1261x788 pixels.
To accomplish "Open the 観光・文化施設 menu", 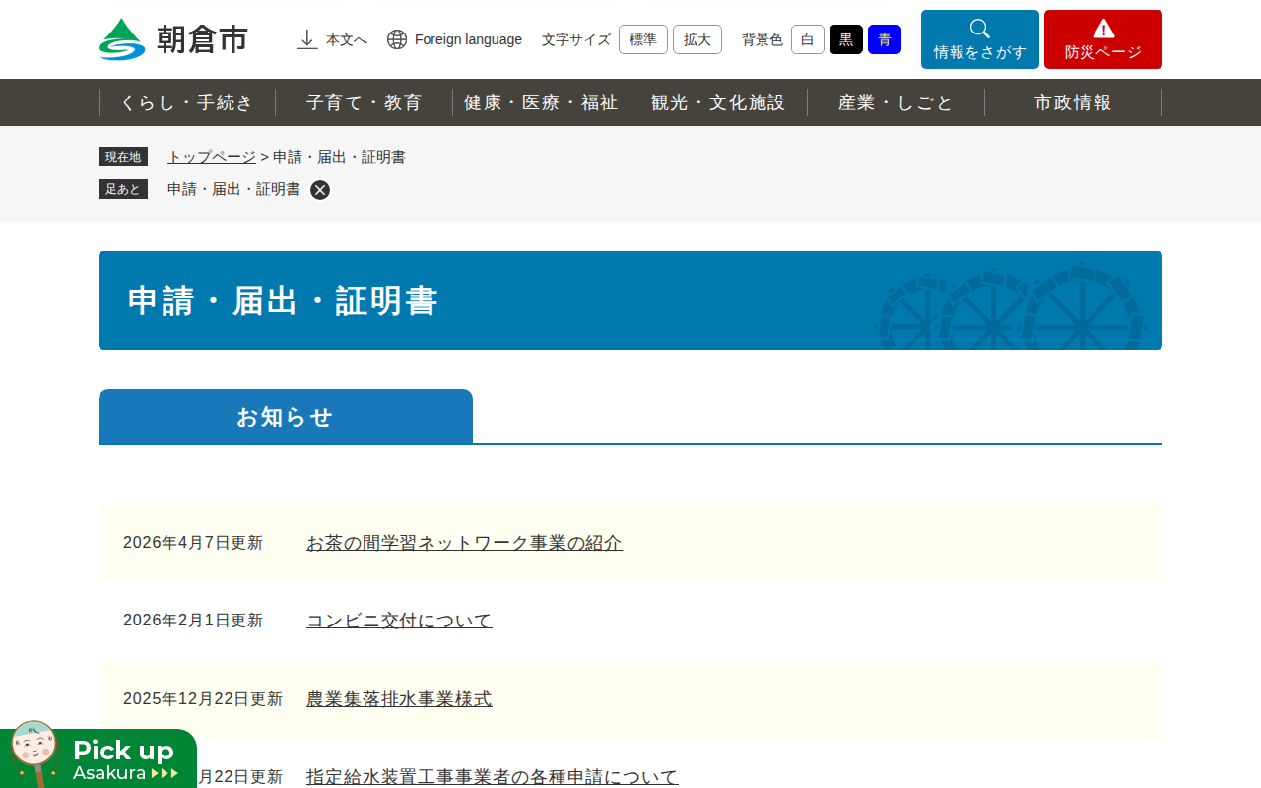I will (x=719, y=102).
